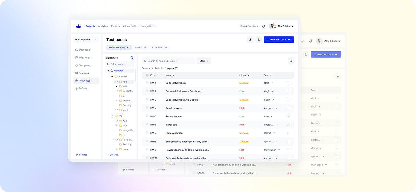Image resolution: width=416 pixels, height=192 pixels.
Task: Select the HM-5 Remember me checkbox
Action: pyautogui.click(x=147, y=116)
